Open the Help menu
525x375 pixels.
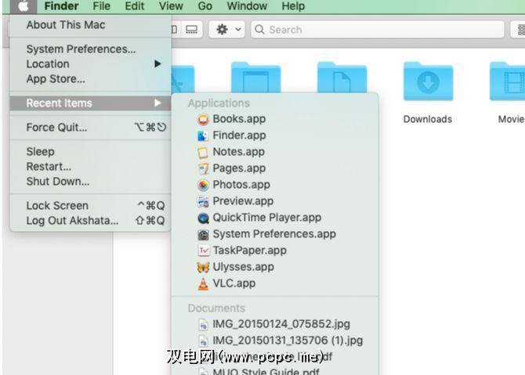click(293, 6)
